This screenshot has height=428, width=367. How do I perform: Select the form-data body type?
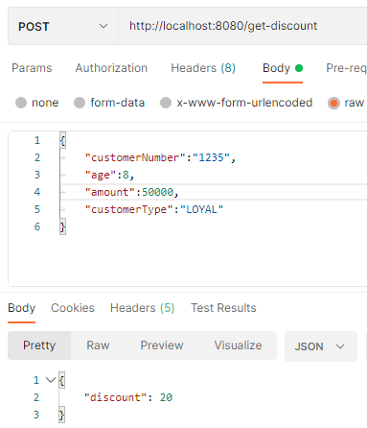(109, 103)
